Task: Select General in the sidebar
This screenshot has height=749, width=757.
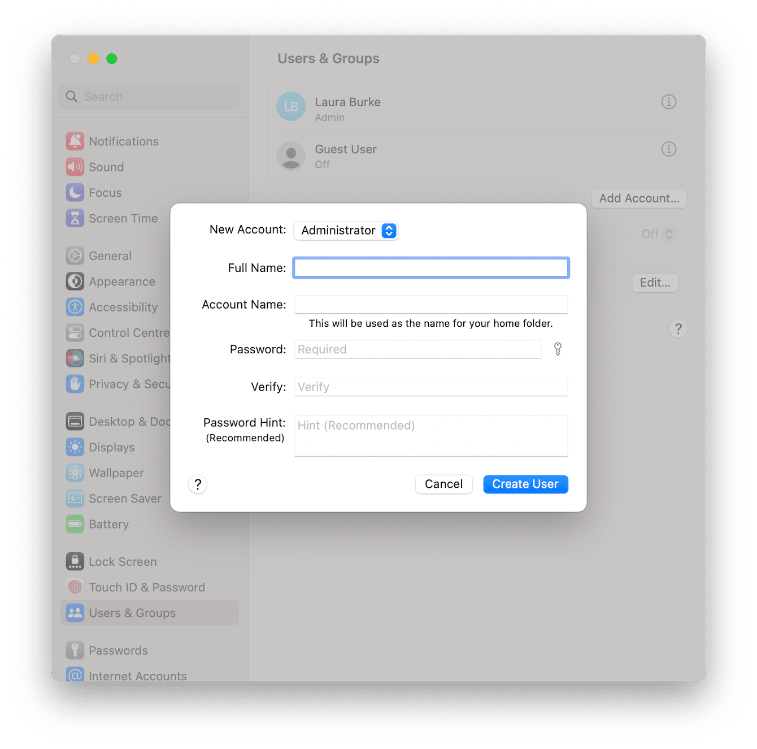Action: point(109,256)
